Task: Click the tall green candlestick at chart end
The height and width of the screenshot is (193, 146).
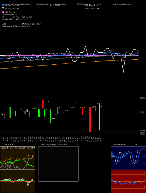Action: [x=100, y=117]
